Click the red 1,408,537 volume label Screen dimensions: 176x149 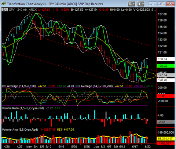coord(166,143)
